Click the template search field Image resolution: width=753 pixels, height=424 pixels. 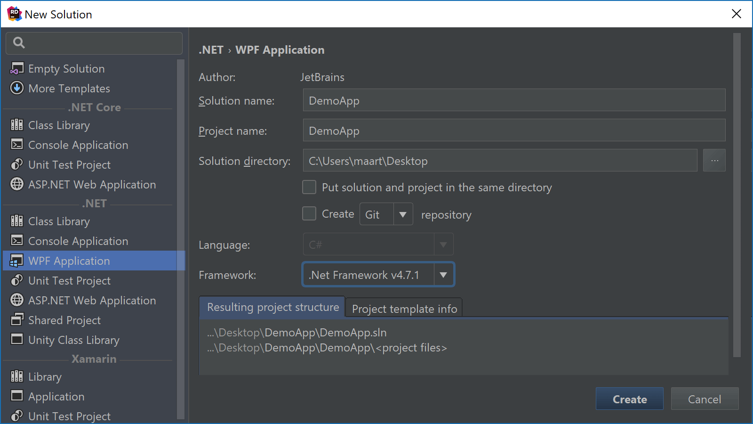pyautogui.click(x=94, y=43)
